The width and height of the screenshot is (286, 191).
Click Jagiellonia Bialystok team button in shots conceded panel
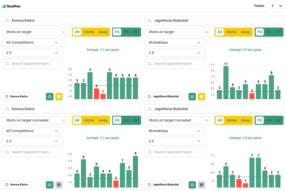(x=163, y=185)
